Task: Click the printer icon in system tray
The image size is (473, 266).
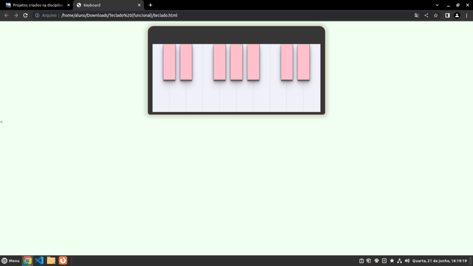Action: [x=376, y=261]
